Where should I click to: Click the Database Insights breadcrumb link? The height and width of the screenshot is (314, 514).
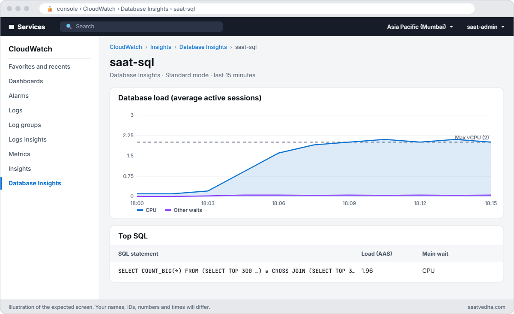[203, 47]
